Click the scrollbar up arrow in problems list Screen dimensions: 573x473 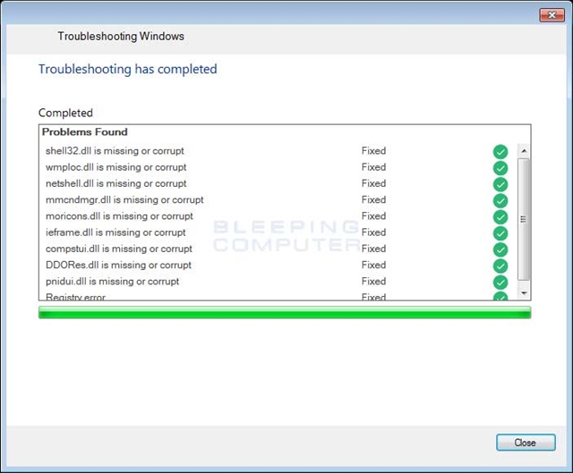click(x=524, y=151)
